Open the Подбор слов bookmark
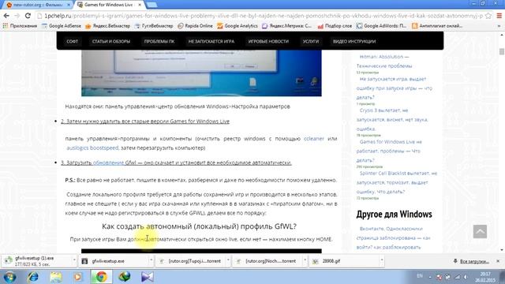 tap(335, 26)
